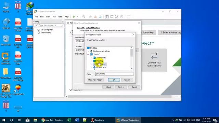Open the CorelDRAW desktop shortcut
Screen dimensions: 219x123
pyautogui.click(x=18, y=90)
